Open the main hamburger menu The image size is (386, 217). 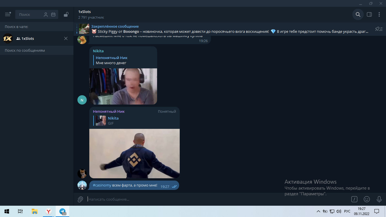click(8, 14)
